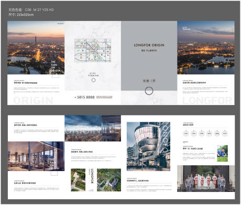Select the hedge maze aerial garden photo
Viewport: 241px width, 205px height.
tap(78, 180)
